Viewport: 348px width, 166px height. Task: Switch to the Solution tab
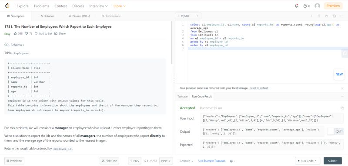pyautogui.click(x=47, y=16)
